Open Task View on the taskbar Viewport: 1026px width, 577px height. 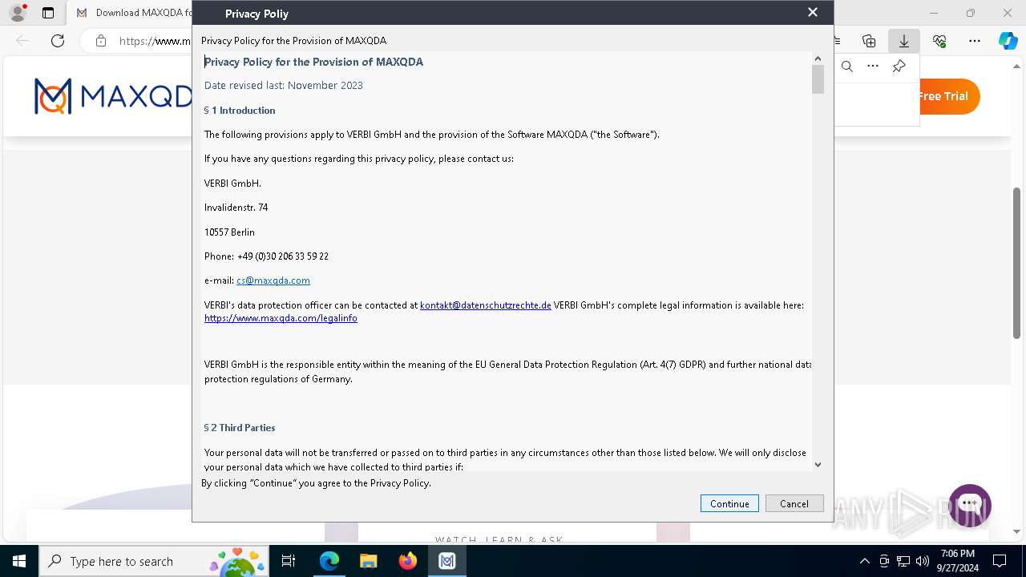[289, 561]
